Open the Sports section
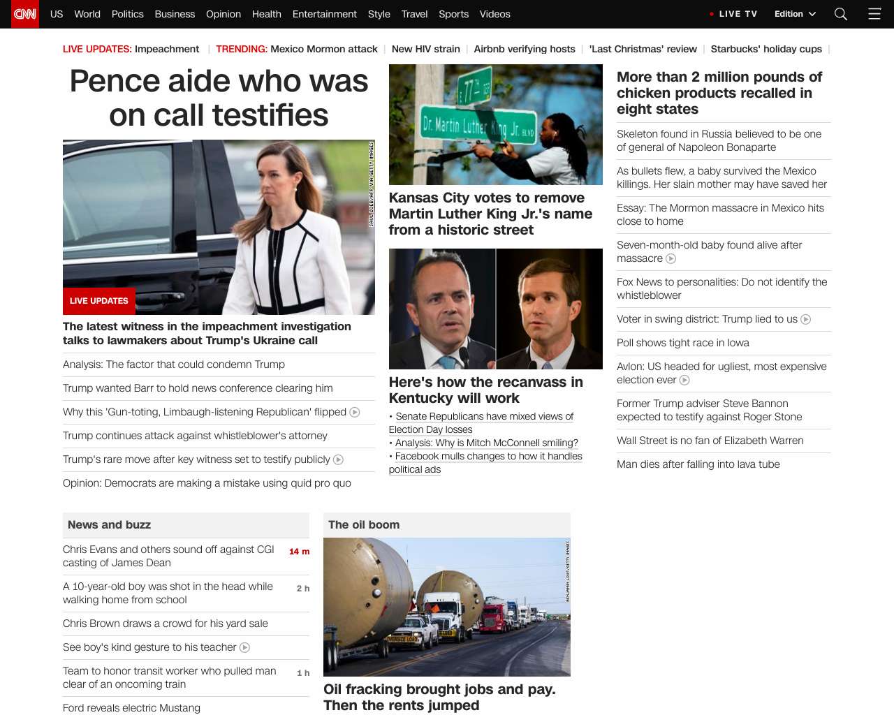The width and height of the screenshot is (894, 715). click(454, 14)
